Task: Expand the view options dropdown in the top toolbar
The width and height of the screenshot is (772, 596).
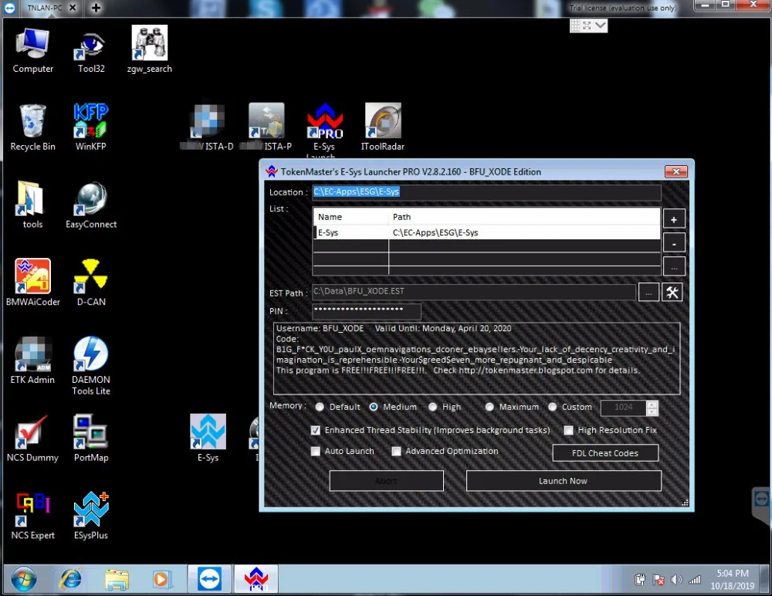Action: 601,25
